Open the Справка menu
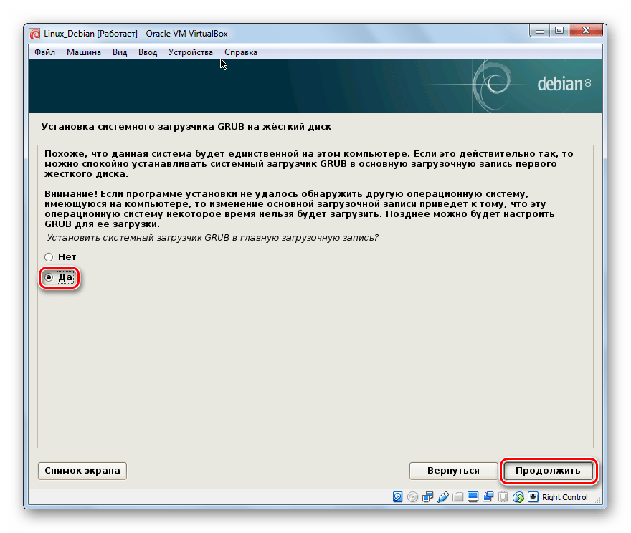 241,52
